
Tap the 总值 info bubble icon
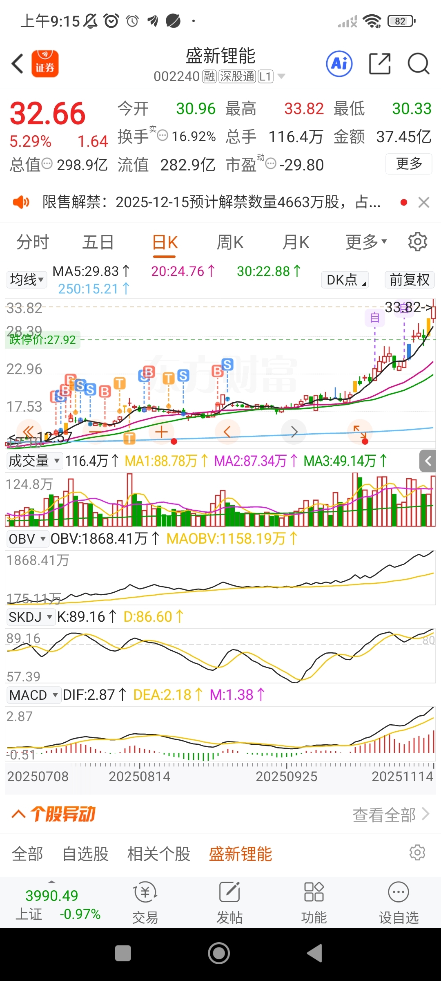pyautogui.click(x=47, y=163)
